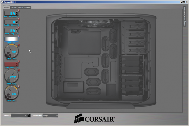Switch to the System tab
The width and height of the screenshot is (189, 126).
[7, 8]
